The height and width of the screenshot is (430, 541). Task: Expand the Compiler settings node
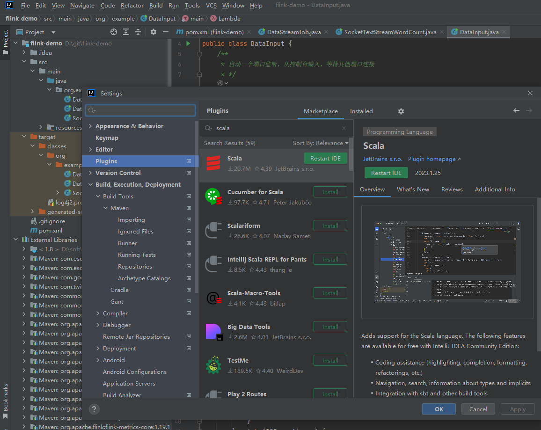coord(98,313)
